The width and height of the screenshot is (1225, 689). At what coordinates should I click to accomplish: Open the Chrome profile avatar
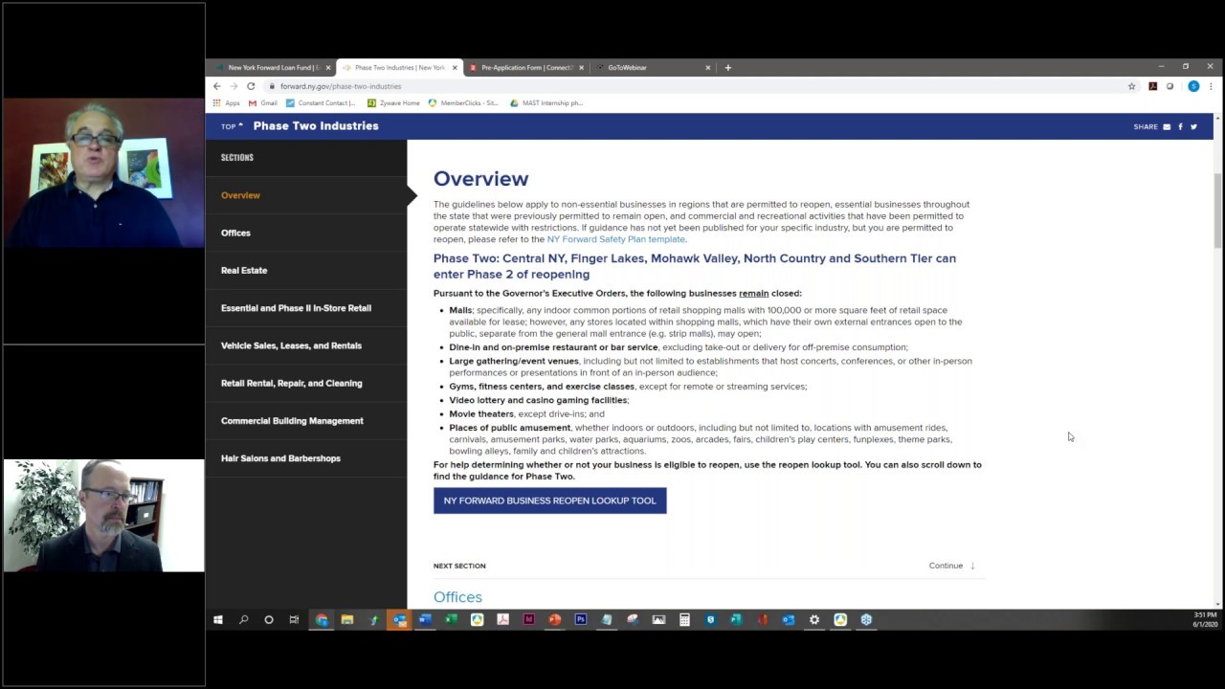[1193, 86]
